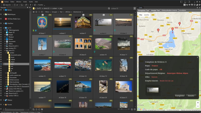Click numbered pin 4 above the lake

pos(173,30)
